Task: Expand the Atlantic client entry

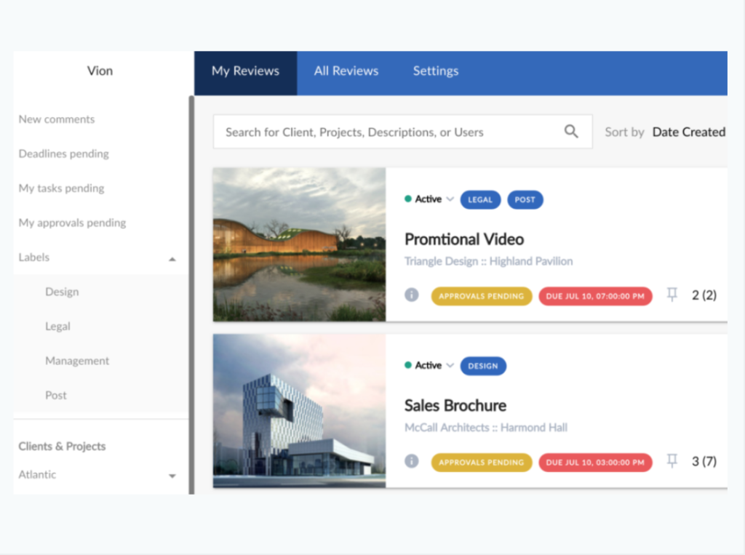Action: coord(172,475)
